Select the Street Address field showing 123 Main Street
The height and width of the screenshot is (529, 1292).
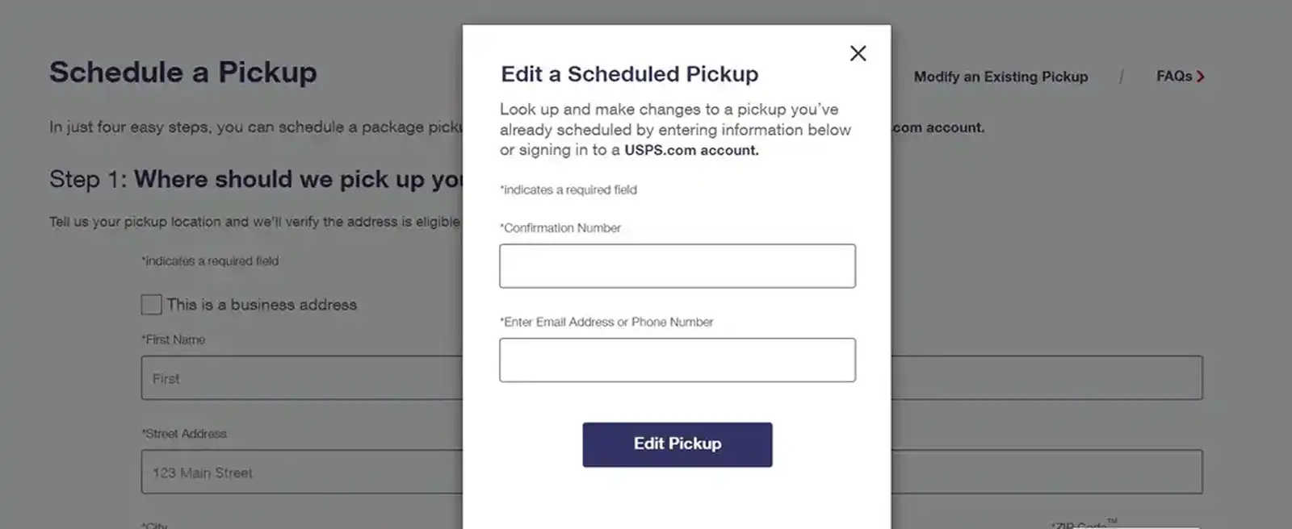299,473
